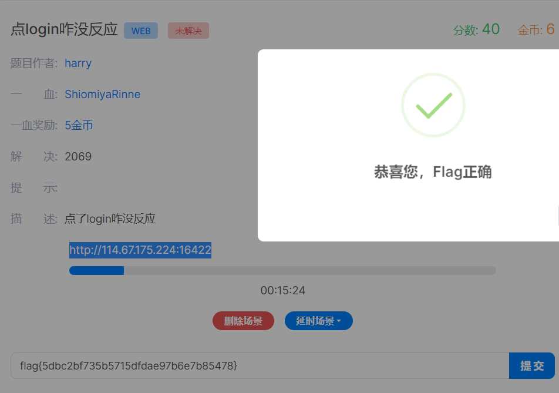Click the description text 点了login咋没反应
This screenshot has height=393, width=559.
(110, 219)
